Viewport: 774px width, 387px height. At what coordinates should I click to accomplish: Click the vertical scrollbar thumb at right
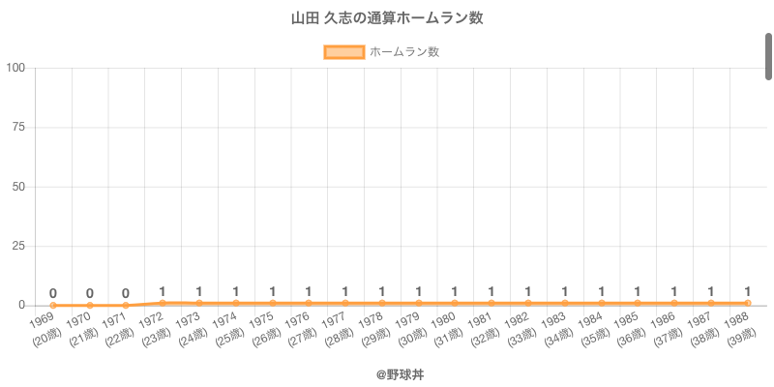point(769,56)
